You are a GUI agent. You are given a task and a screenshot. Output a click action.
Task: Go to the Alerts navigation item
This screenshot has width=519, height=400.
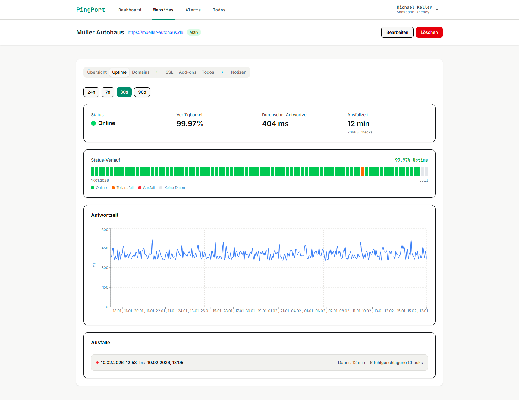pos(193,10)
